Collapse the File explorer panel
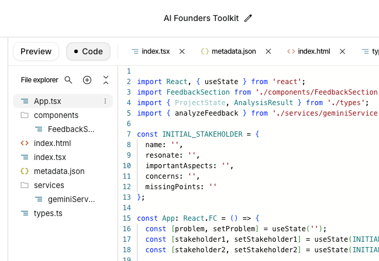The image size is (379, 261). pyautogui.click(x=106, y=80)
